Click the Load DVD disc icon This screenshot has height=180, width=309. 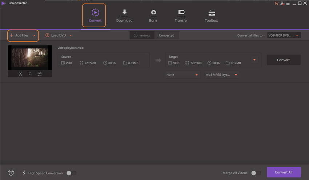point(47,35)
